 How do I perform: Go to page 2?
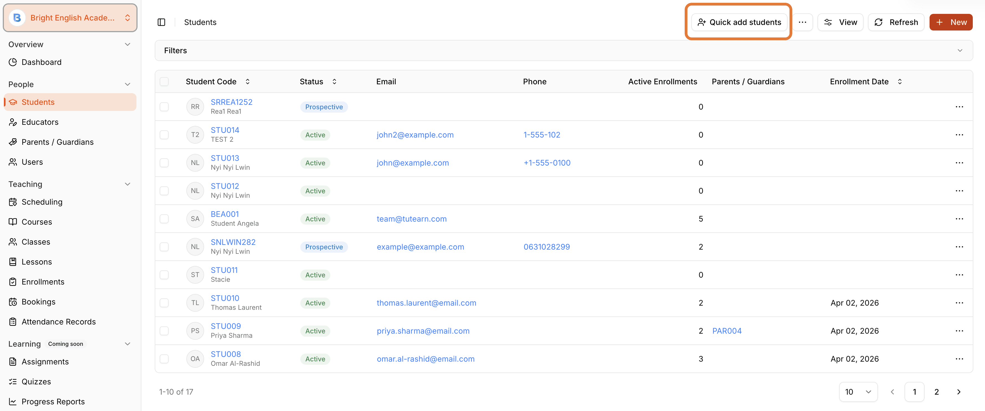point(936,392)
